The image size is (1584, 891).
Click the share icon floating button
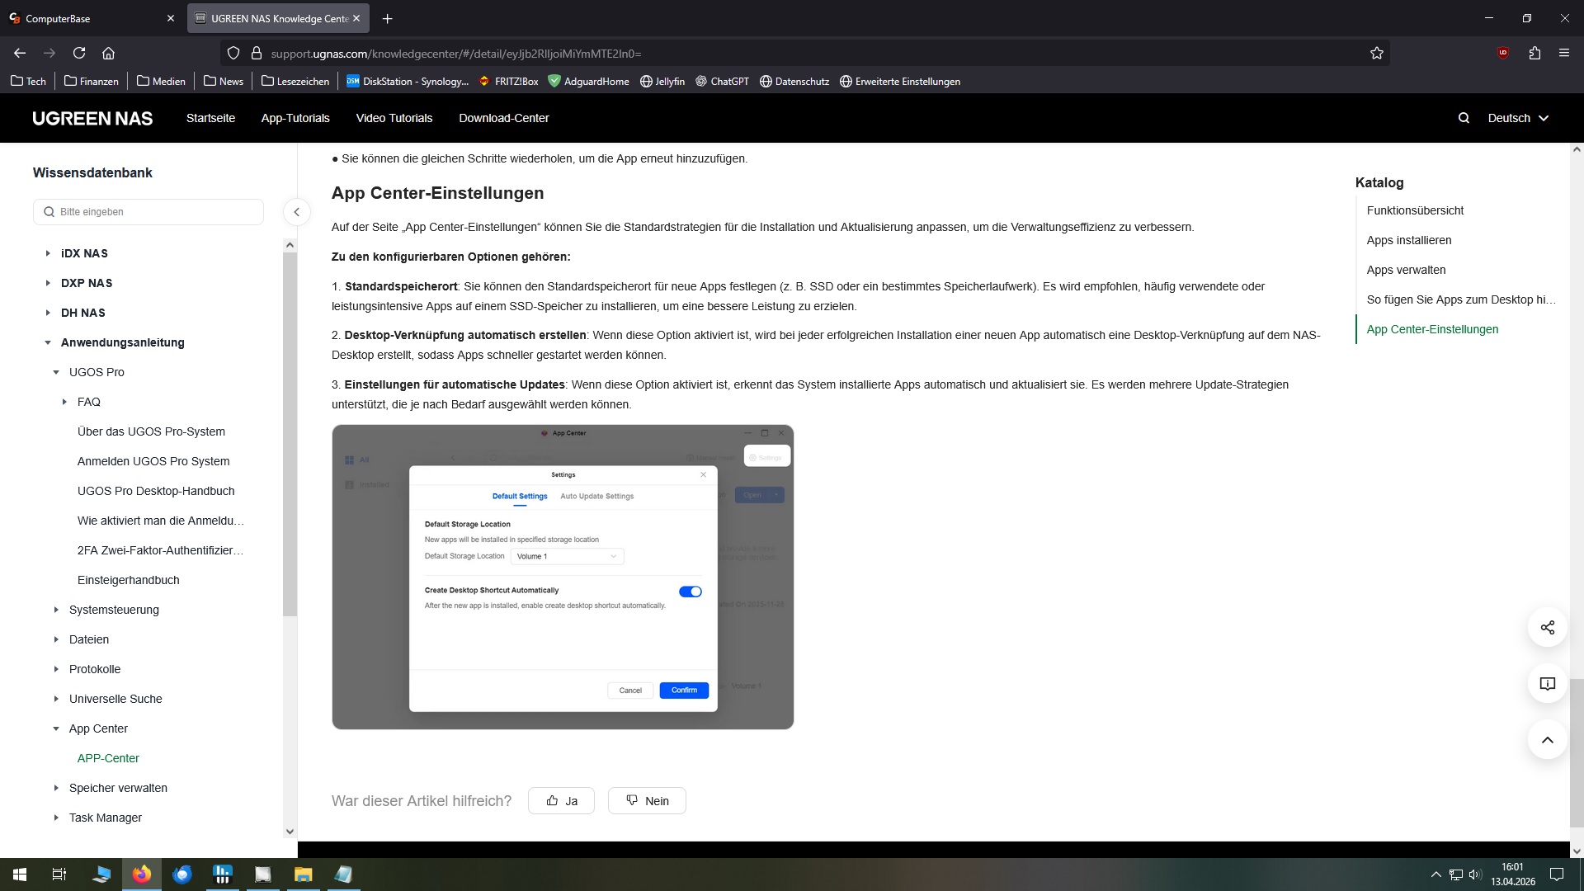[1547, 628]
